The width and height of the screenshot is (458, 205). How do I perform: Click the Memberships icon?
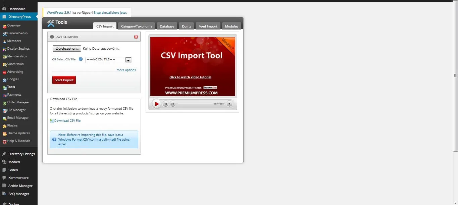[x=4, y=57]
